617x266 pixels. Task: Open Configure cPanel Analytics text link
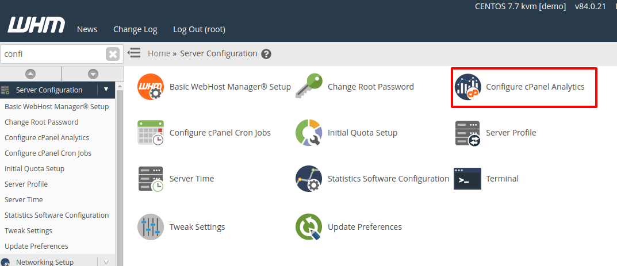click(x=535, y=87)
